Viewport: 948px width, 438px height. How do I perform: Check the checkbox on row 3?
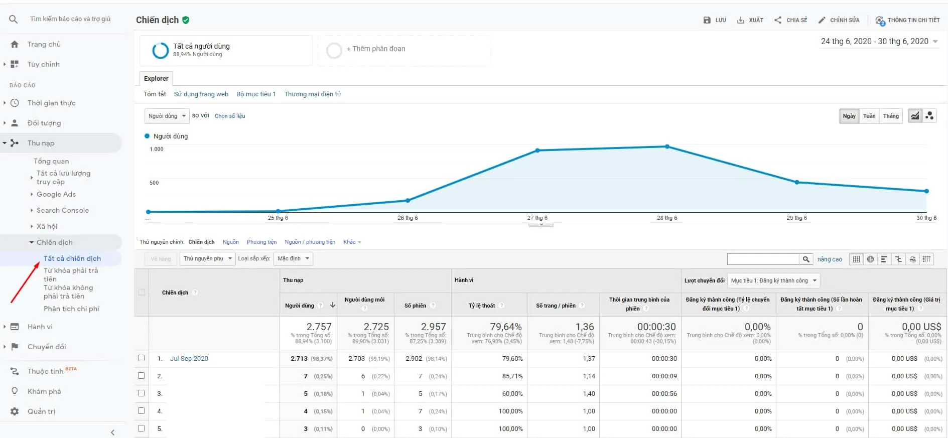141,393
